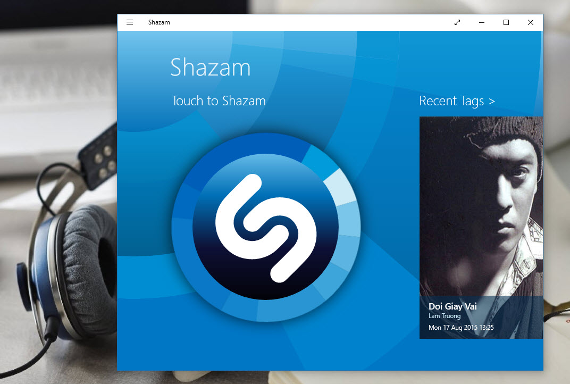Click the tag date Mon 17 Aug 2015
This screenshot has height=384, width=570.
coord(461,327)
